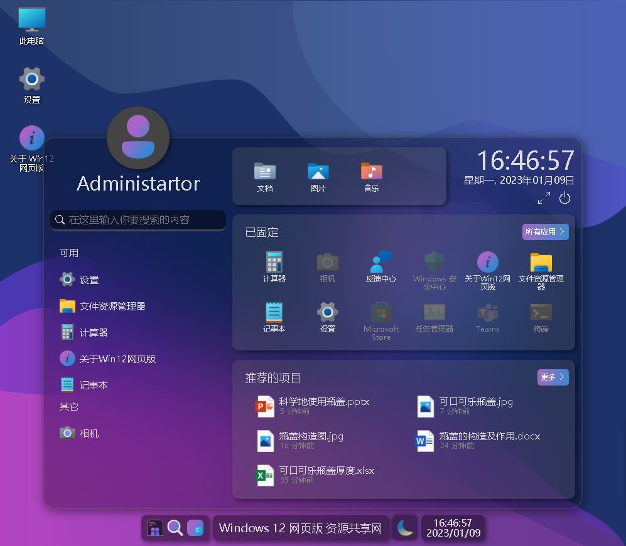The image size is (626, 546).
Task: Open the 文档 folder shortcut
Action: click(x=265, y=177)
